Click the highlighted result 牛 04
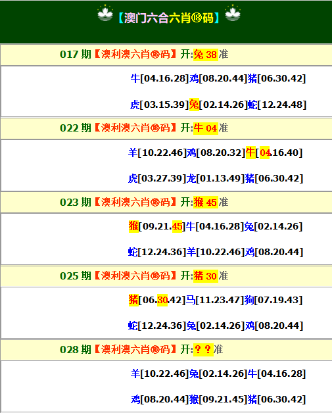The image size is (332, 413). pyautogui.click(x=205, y=128)
